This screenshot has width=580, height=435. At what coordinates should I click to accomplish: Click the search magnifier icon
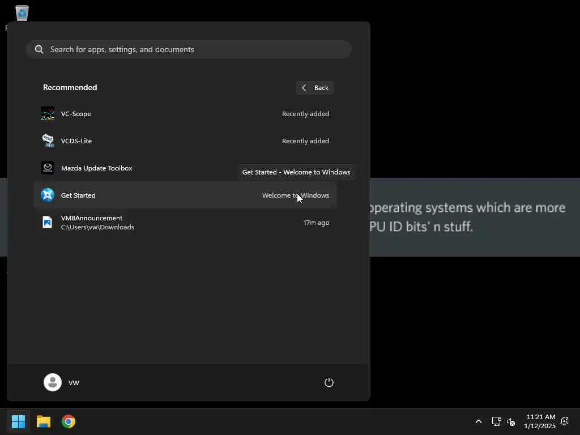point(39,49)
